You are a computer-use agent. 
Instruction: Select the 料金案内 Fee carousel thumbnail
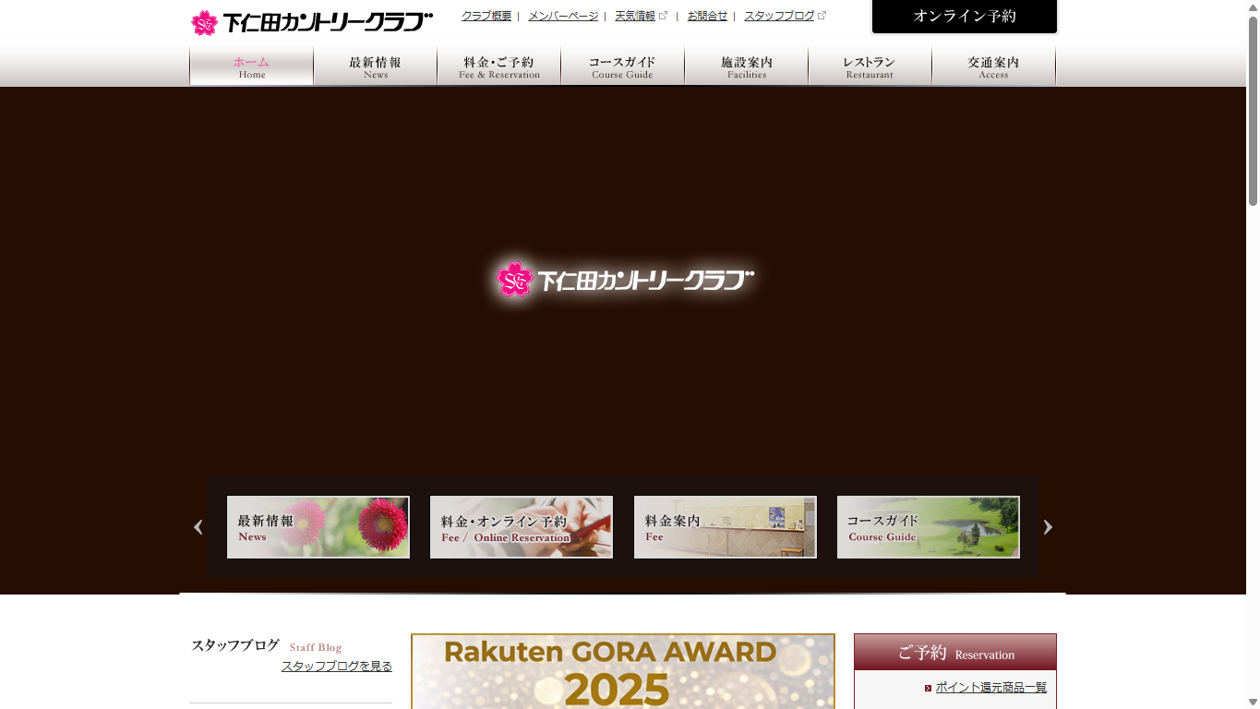point(726,527)
